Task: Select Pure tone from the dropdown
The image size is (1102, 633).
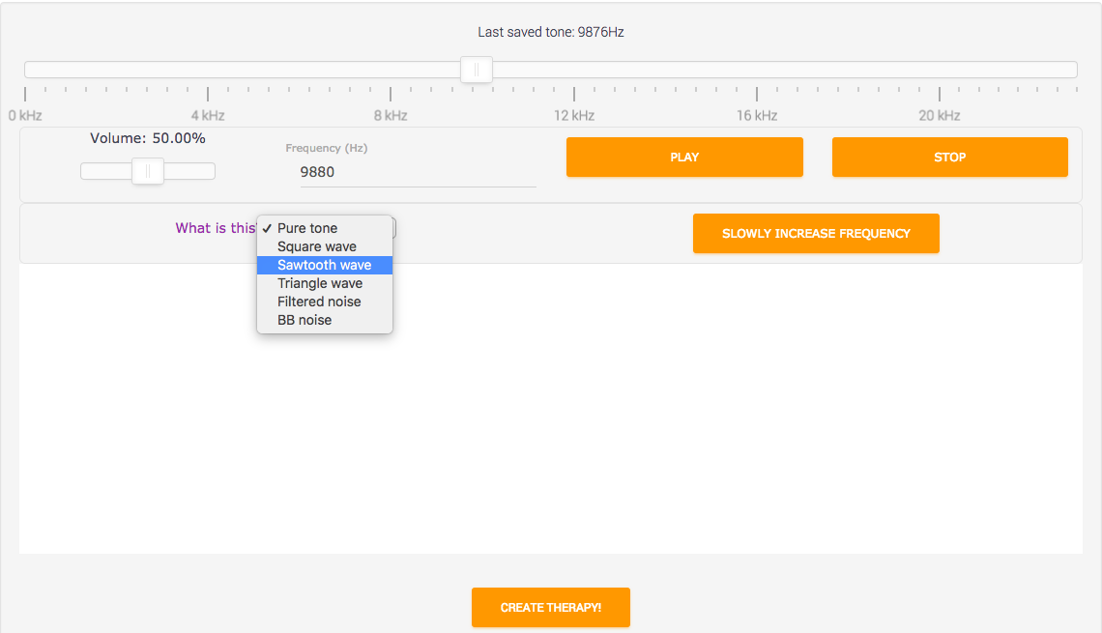Action: [325, 228]
